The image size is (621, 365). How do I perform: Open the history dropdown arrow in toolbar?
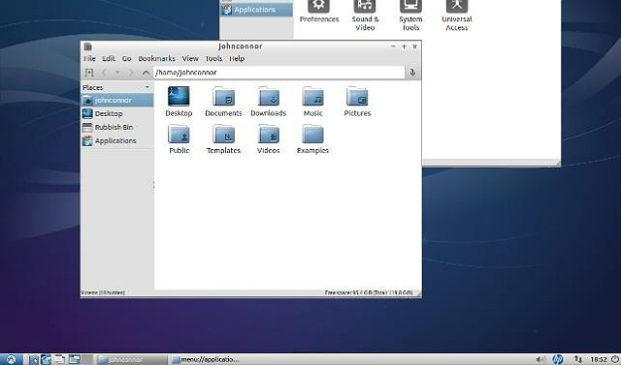[117, 73]
